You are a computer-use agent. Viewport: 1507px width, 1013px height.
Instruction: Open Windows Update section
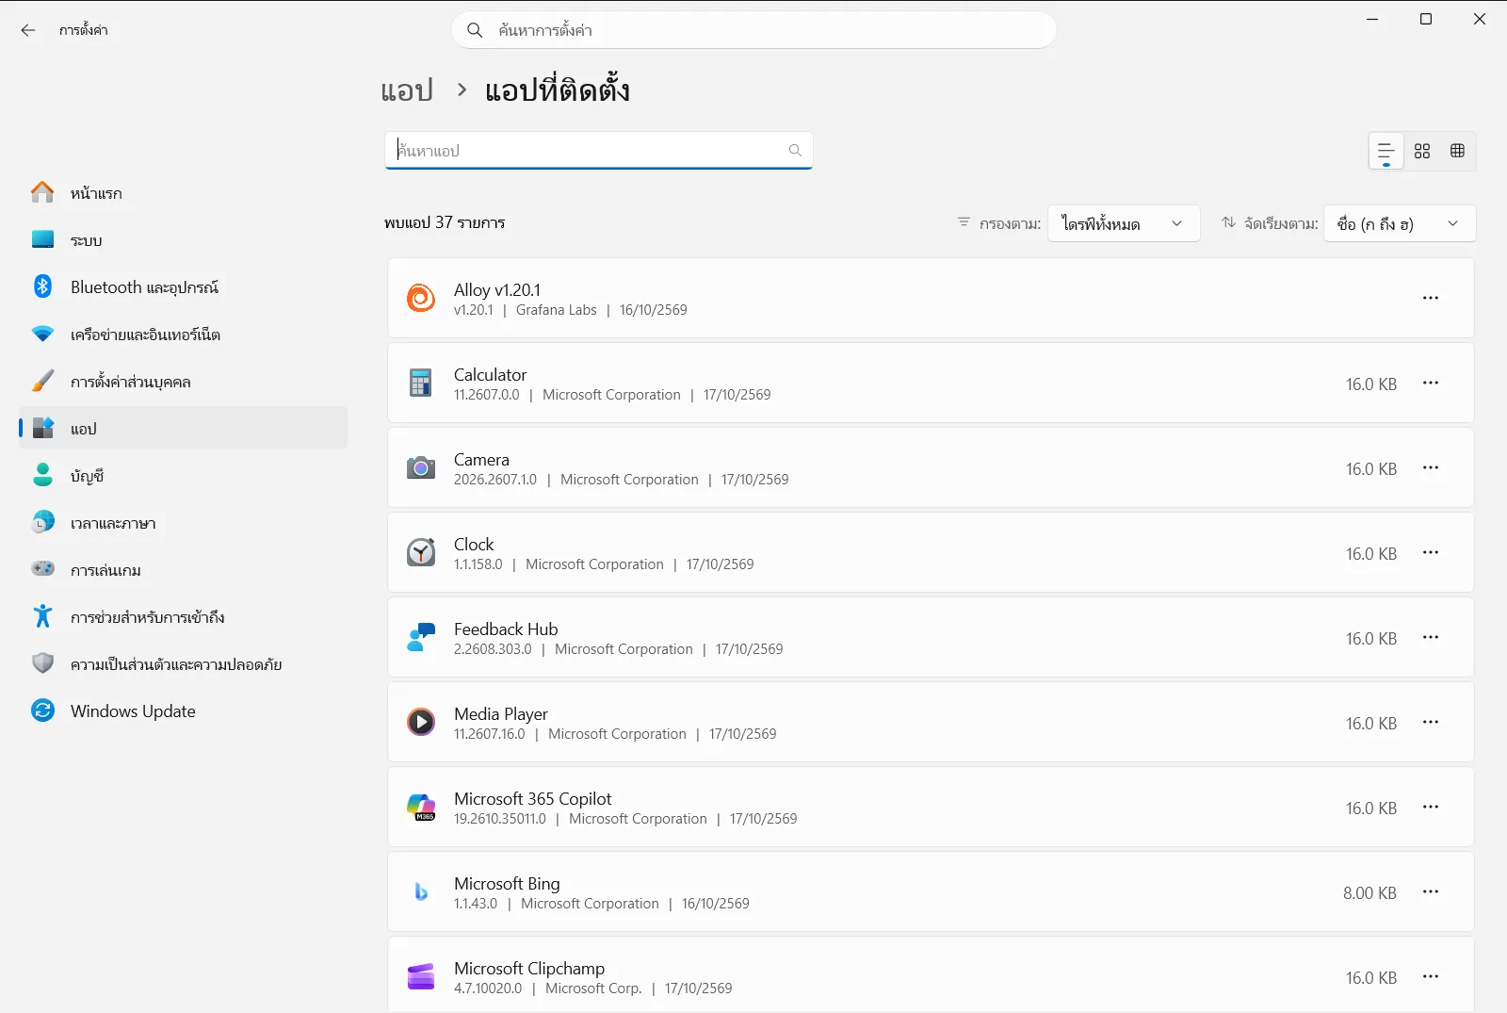184,711
